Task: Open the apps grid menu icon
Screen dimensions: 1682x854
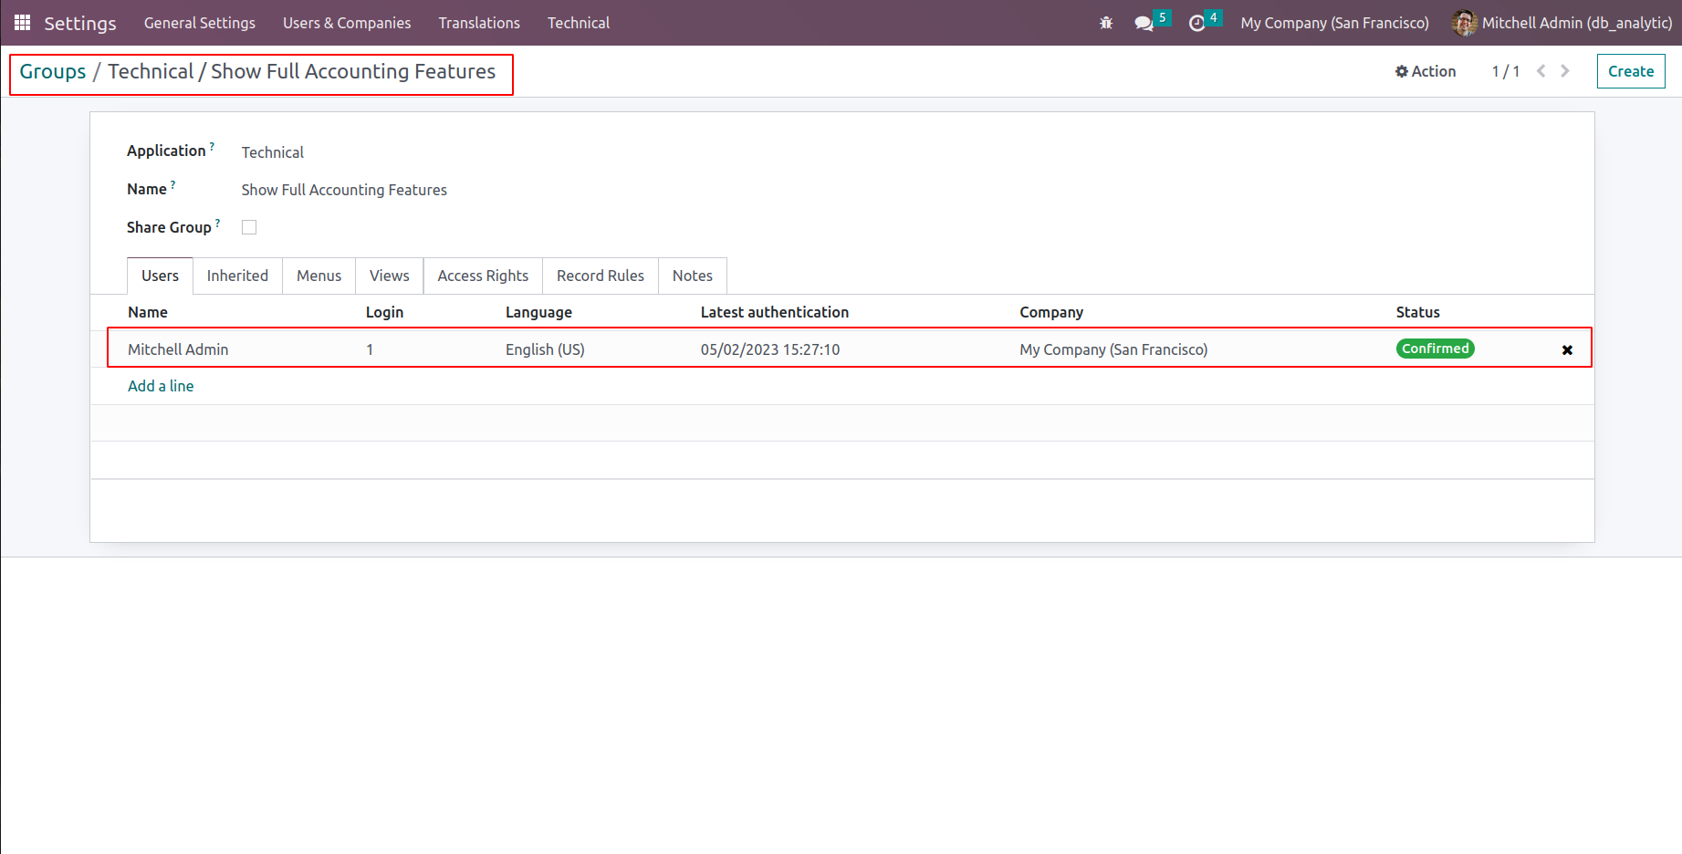Action: (22, 23)
